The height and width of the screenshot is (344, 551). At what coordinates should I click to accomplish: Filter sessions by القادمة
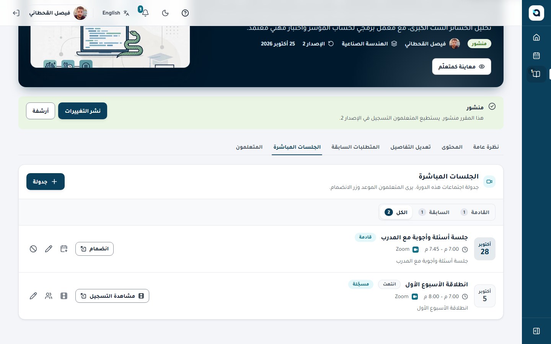point(475,212)
